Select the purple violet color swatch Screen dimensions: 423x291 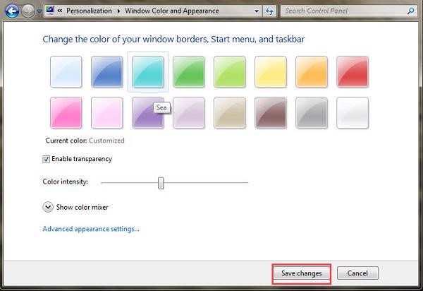(x=148, y=113)
